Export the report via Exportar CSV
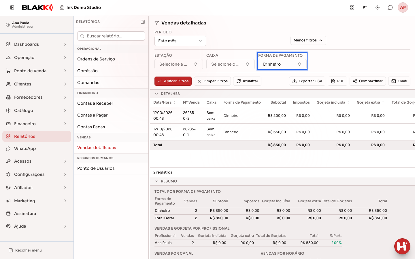This screenshot has height=259, width=415. click(x=307, y=81)
